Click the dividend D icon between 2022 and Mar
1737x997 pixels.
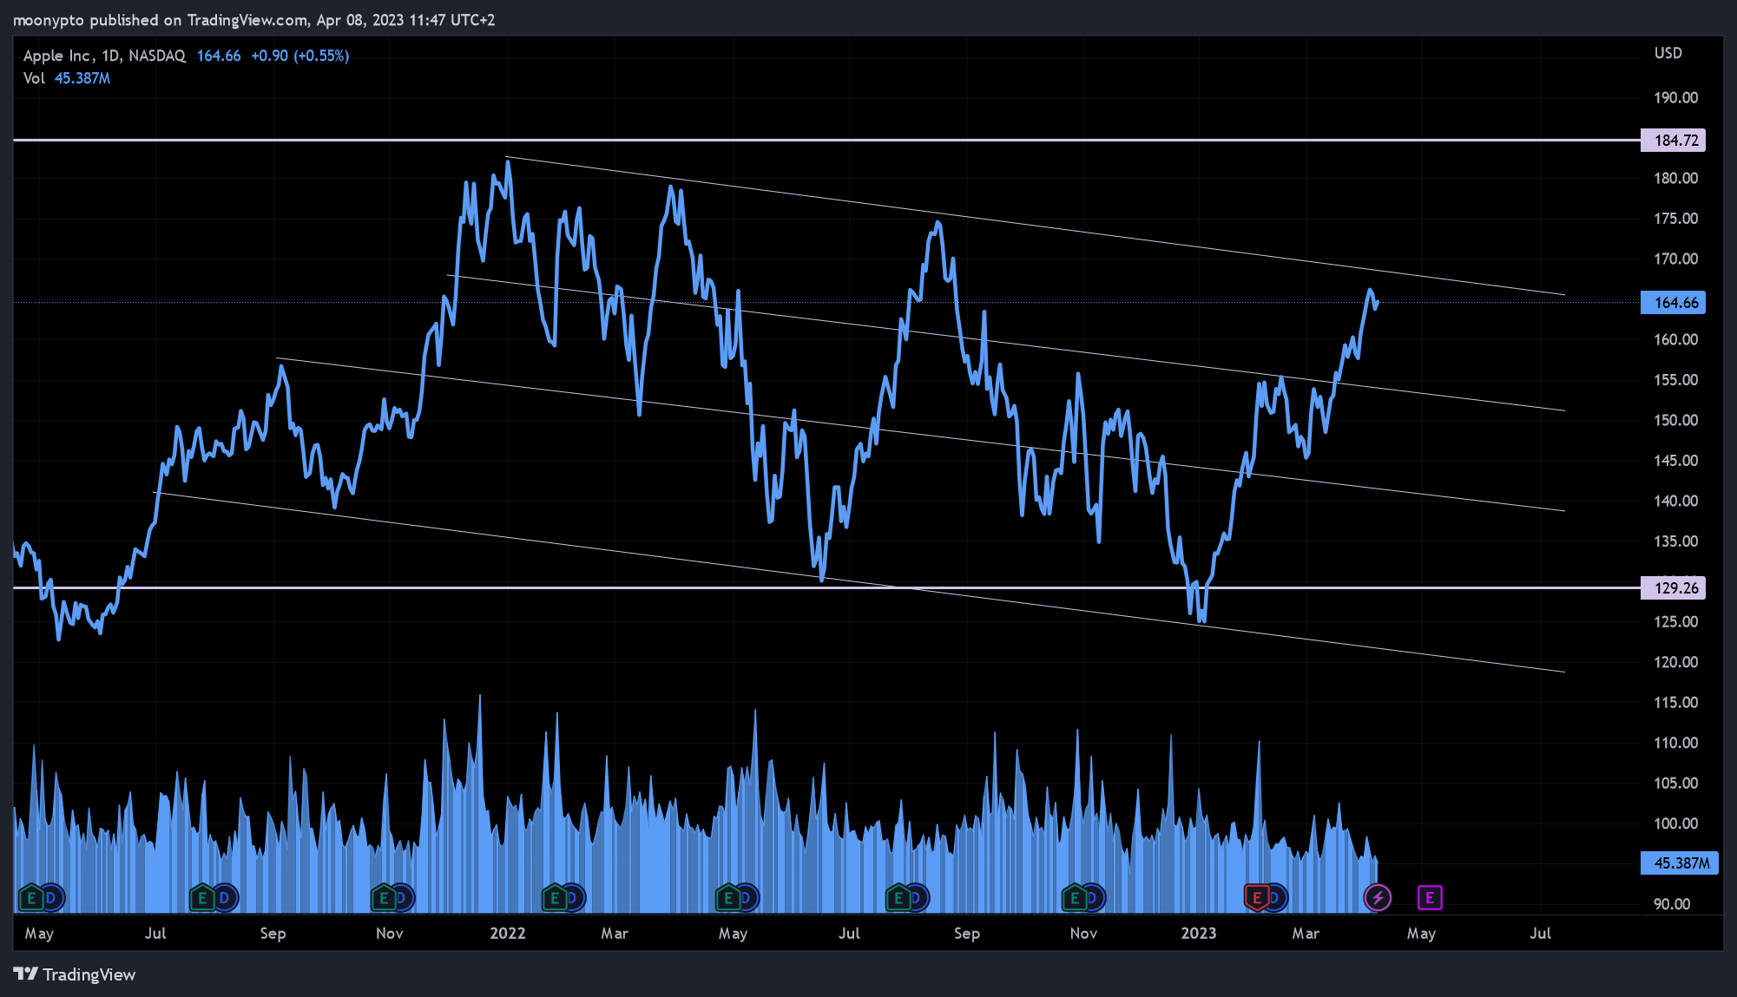coord(573,897)
